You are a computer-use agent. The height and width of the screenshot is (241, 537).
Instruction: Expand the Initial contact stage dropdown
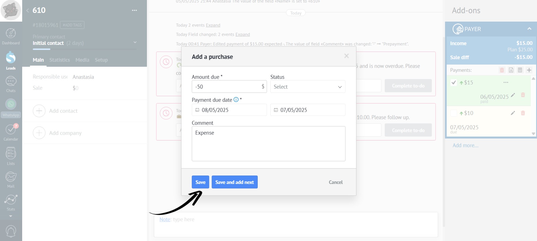(135, 43)
